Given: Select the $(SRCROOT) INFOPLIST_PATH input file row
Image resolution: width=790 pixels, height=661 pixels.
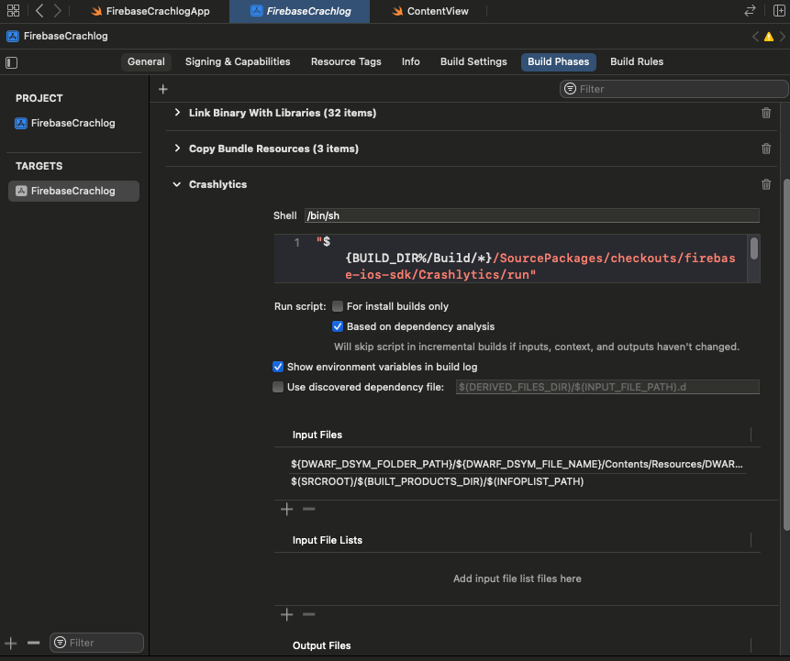Looking at the screenshot, I should coord(517,481).
